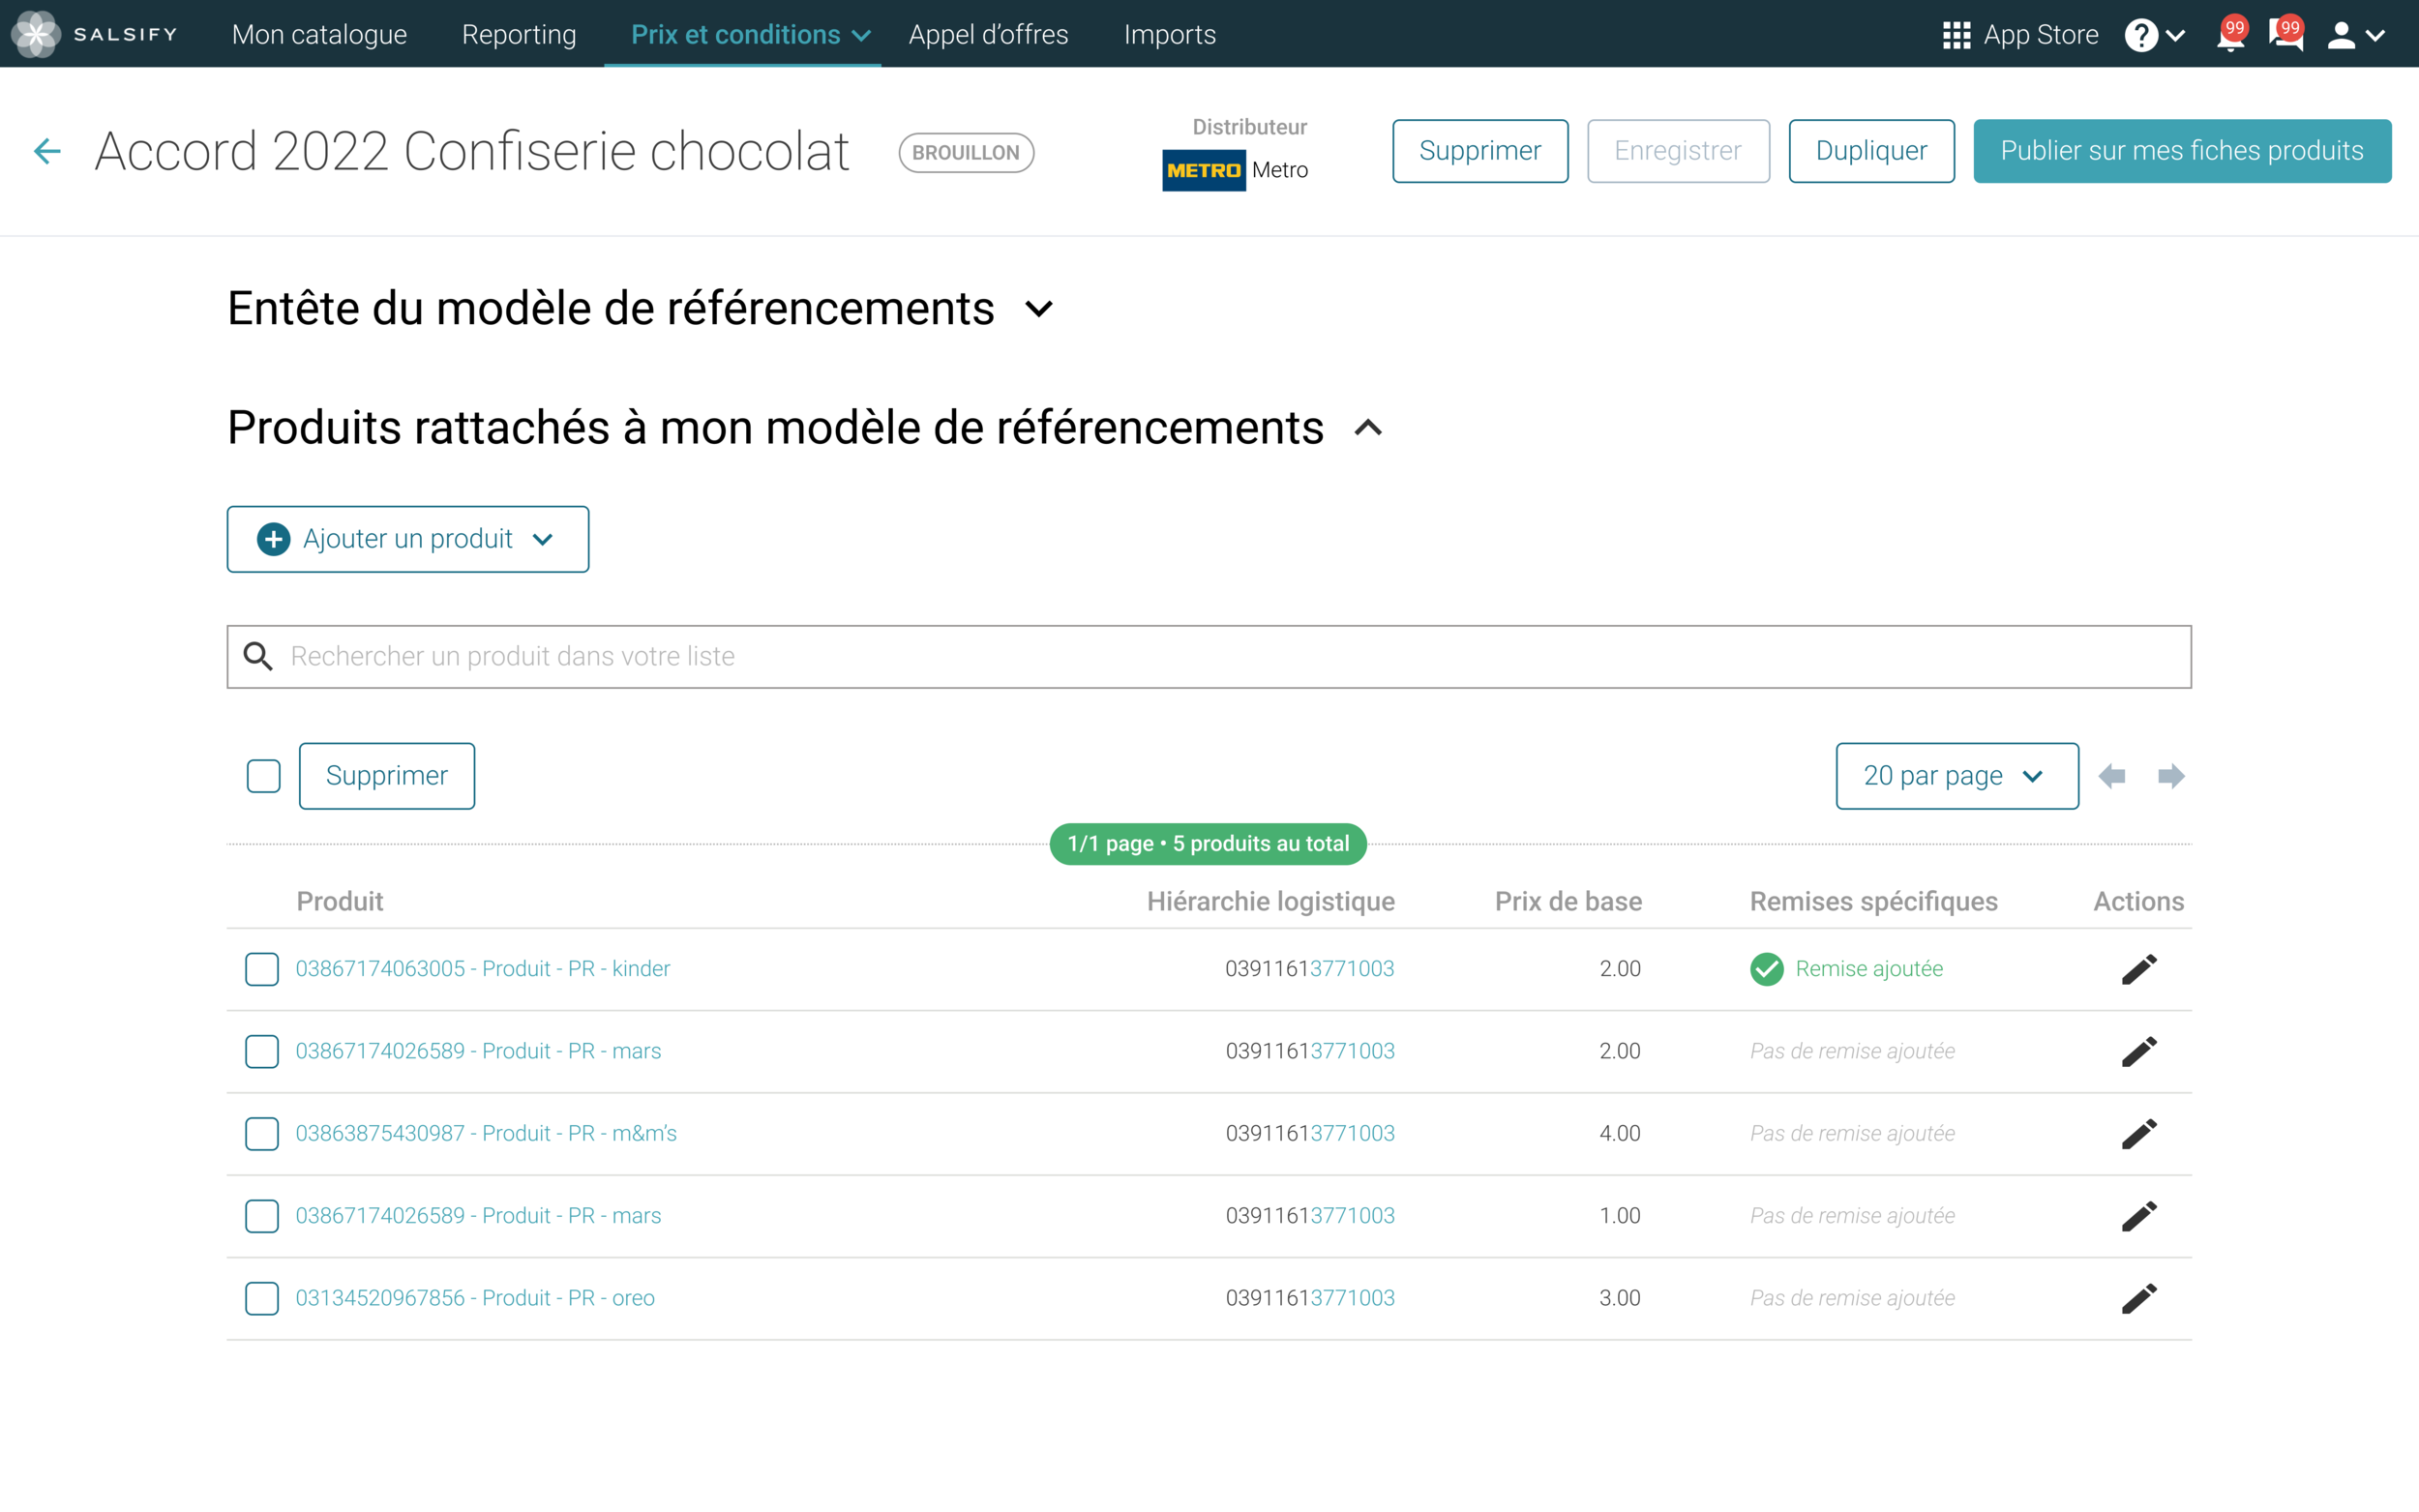Check the oreo product checkbox
This screenshot has width=2419, height=1512.
[x=262, y=1298]
